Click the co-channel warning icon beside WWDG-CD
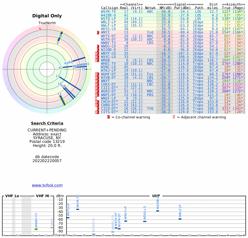 (98, 46)
